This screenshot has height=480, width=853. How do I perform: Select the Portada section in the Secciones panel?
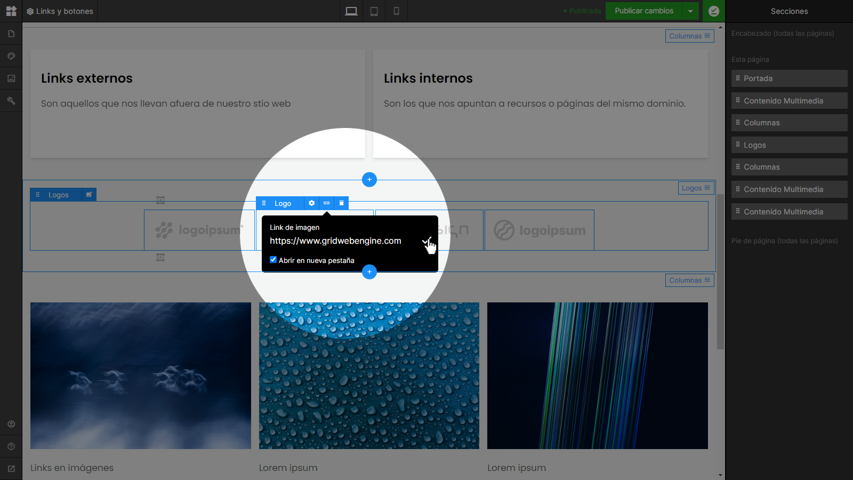tap(789, 78)
